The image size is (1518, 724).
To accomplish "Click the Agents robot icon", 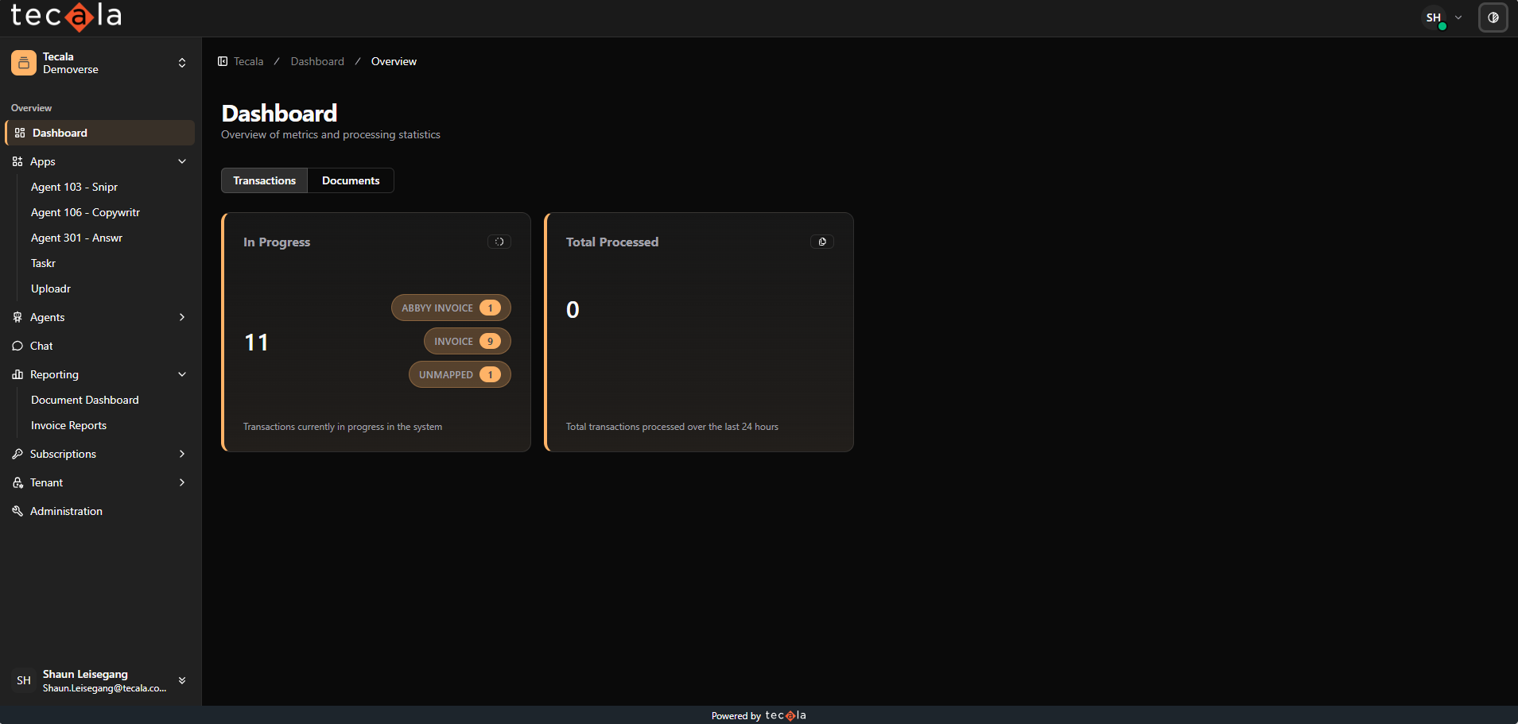I will (x=17, y=317).
